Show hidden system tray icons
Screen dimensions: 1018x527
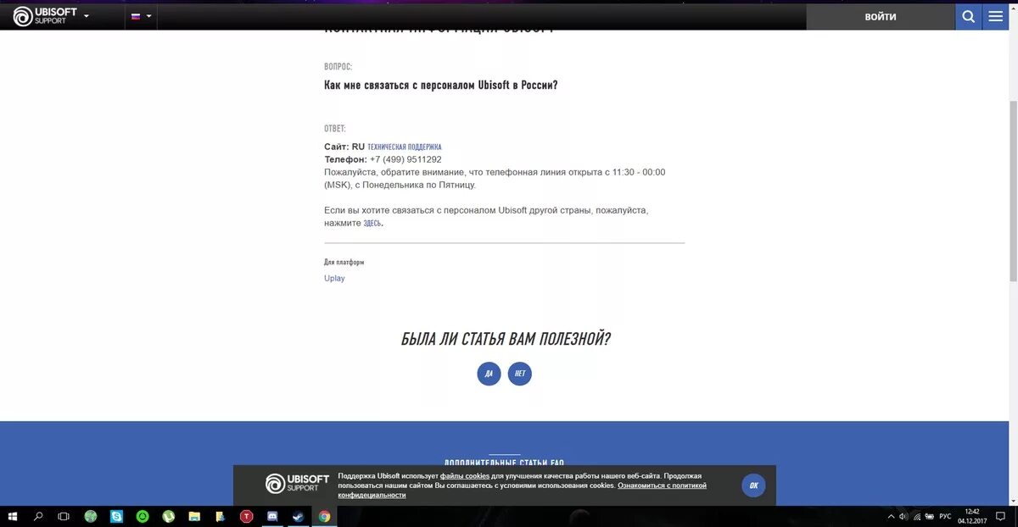[891, 516]
